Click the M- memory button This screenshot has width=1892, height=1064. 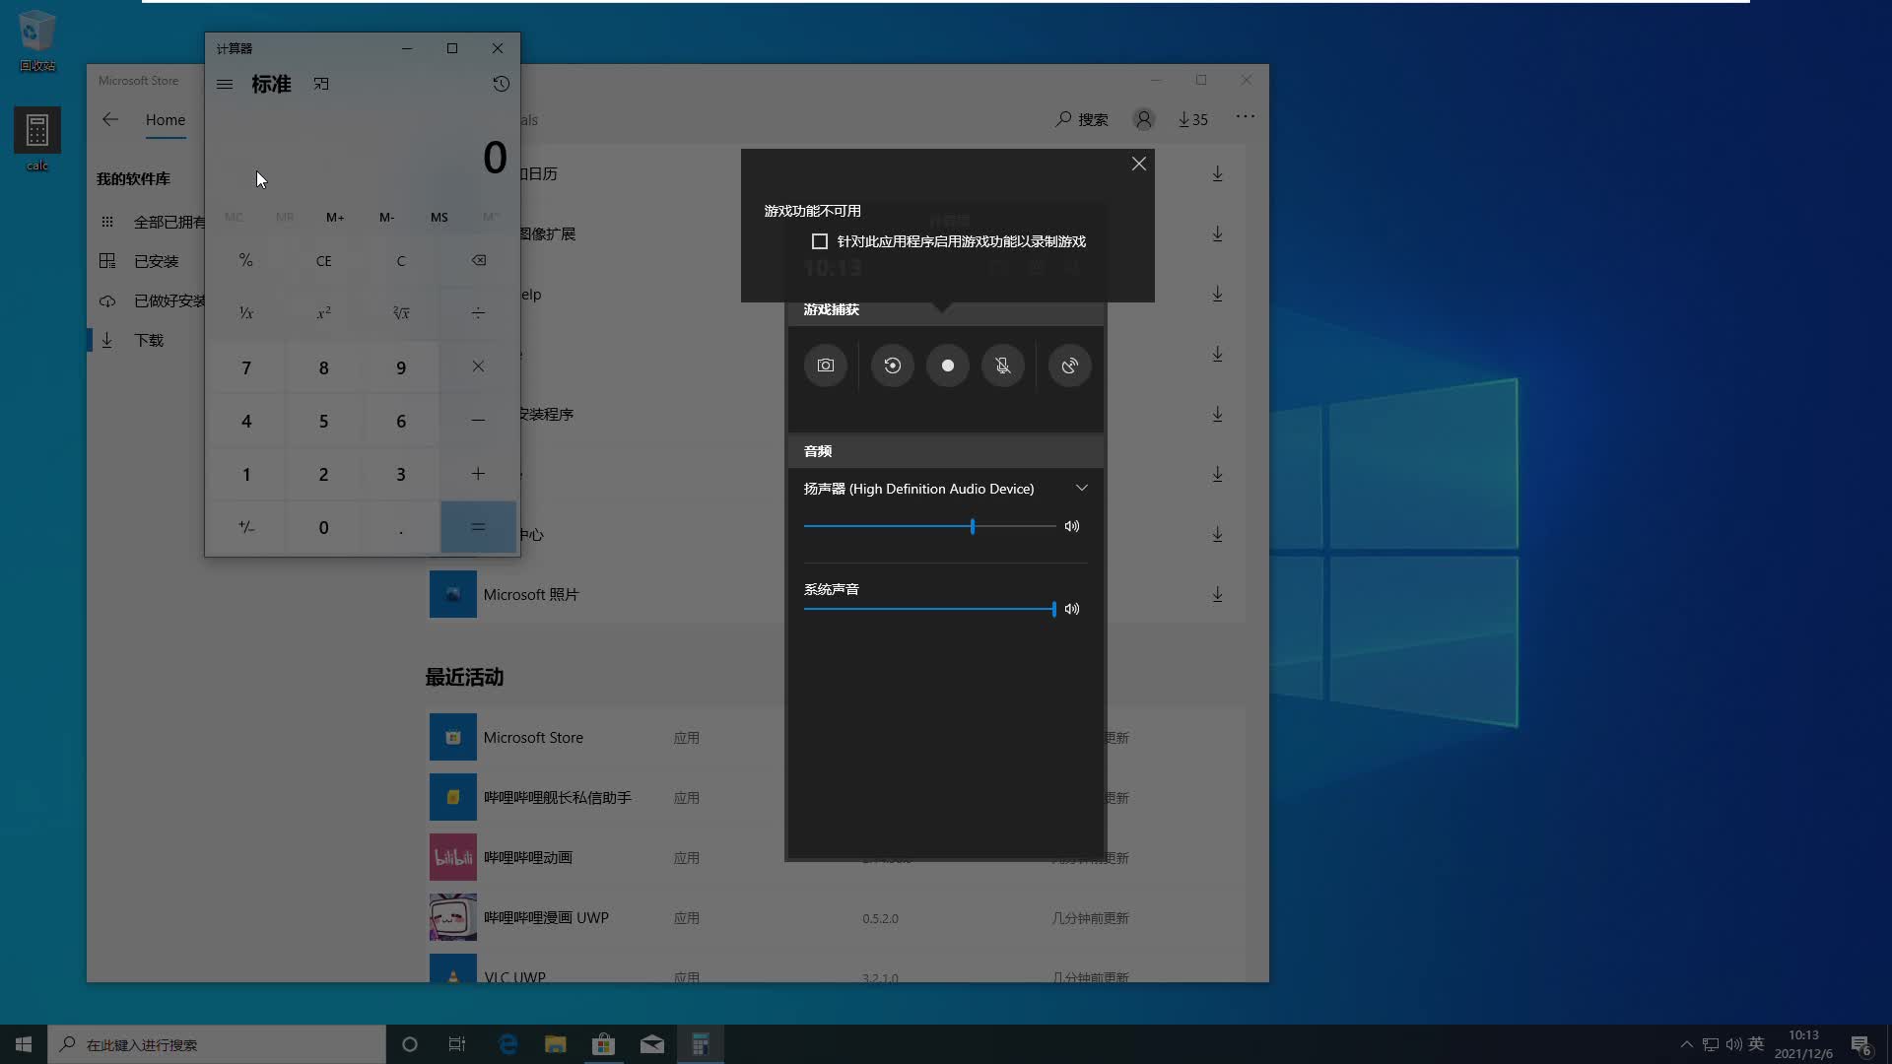click(x=386, y=217)
